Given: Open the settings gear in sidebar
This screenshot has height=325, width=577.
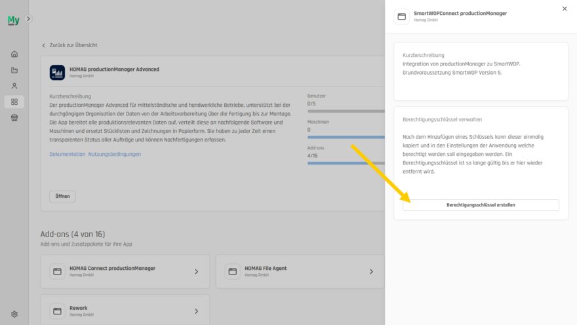Looking at the screenshot, I should (x=14, y=314).
